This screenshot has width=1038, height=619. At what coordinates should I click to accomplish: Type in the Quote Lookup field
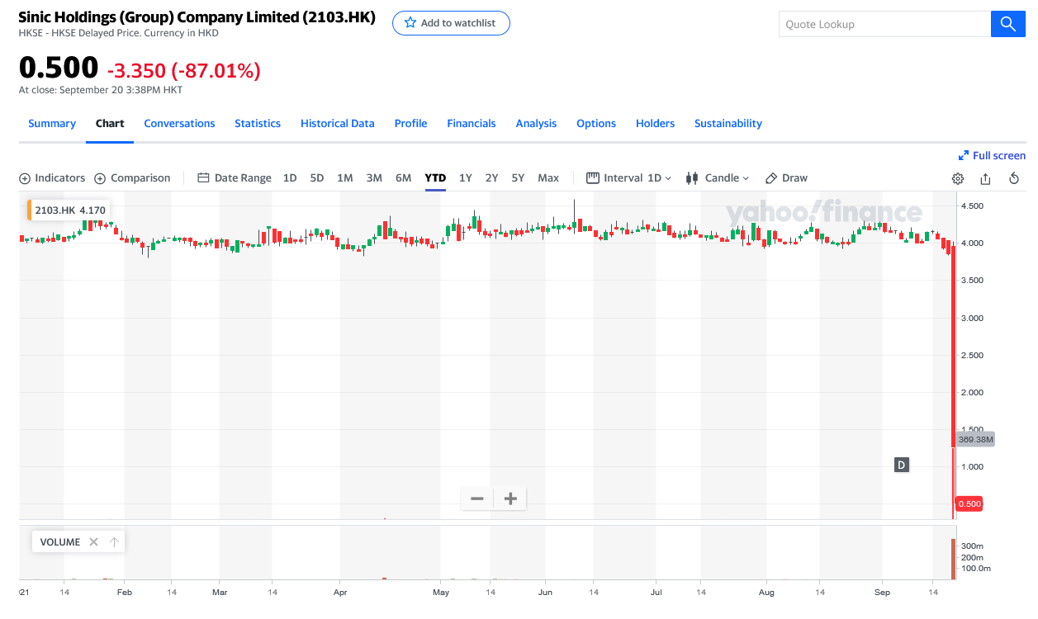884,24
